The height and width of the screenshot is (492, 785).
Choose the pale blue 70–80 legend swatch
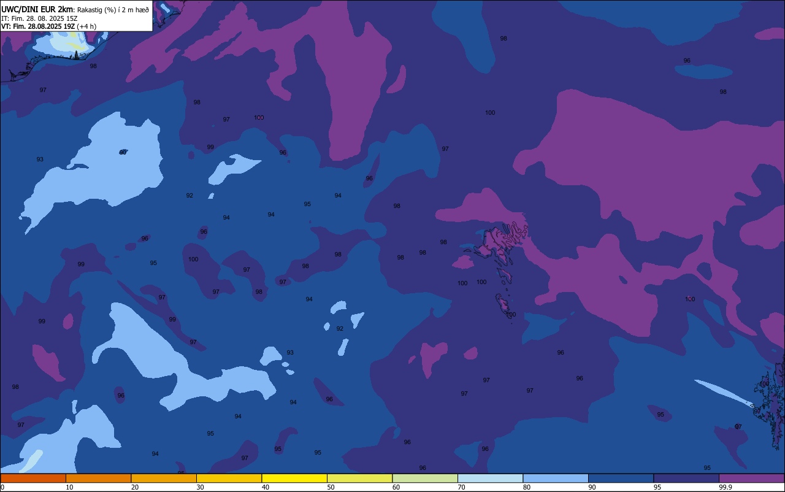490,478
